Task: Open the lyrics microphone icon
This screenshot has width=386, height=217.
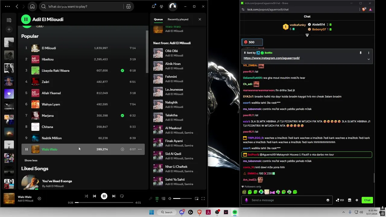Action: tap(150, 198)
